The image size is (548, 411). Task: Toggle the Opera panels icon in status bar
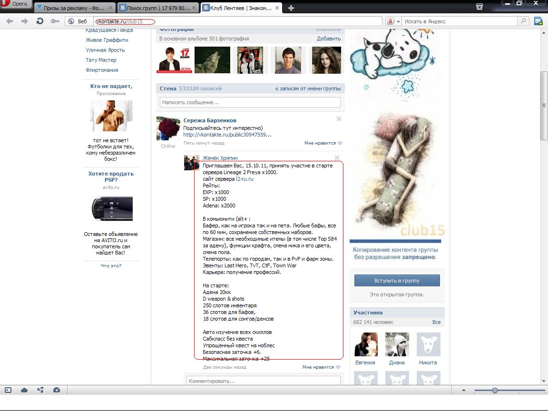click(8, 390)
